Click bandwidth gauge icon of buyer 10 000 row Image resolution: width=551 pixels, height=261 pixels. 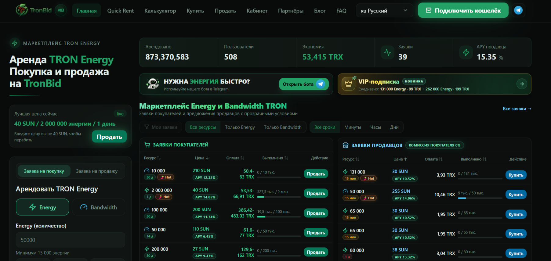[x=147, y=171]
